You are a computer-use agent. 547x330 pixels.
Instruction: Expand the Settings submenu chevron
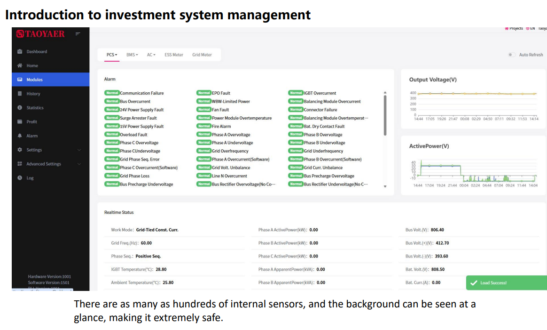(79, 150)
